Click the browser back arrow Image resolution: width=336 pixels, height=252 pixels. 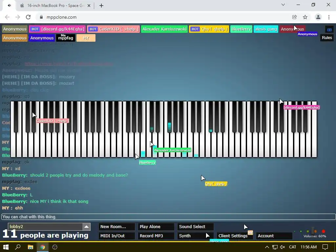(x=7, y=17)
